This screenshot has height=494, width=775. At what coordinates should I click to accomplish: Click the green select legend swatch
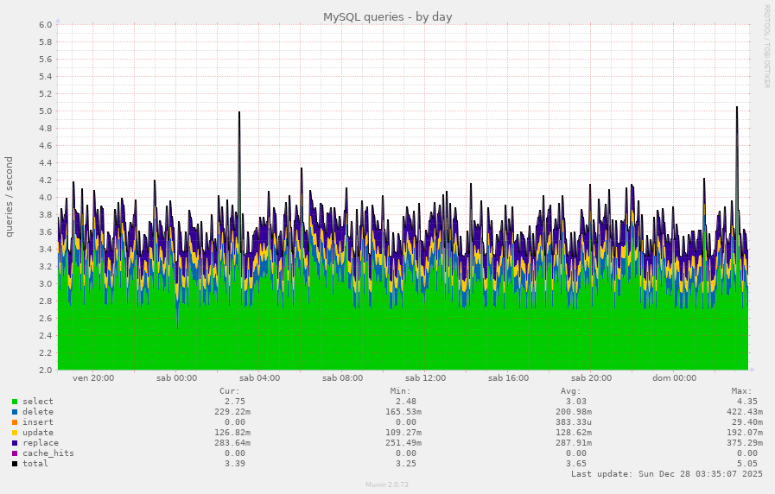point(15,402)
